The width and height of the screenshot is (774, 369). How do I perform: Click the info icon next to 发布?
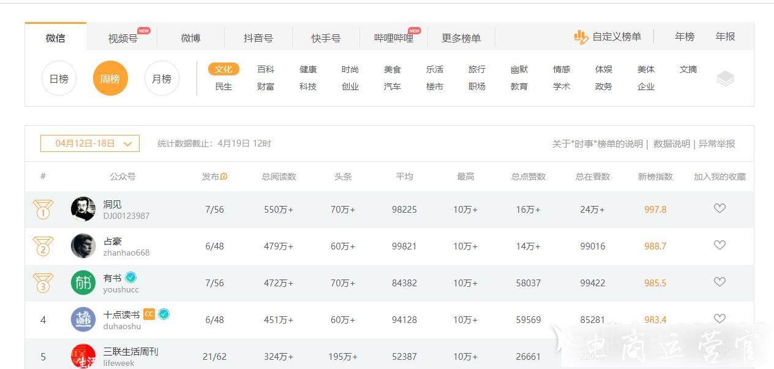[x=224, y=177]
